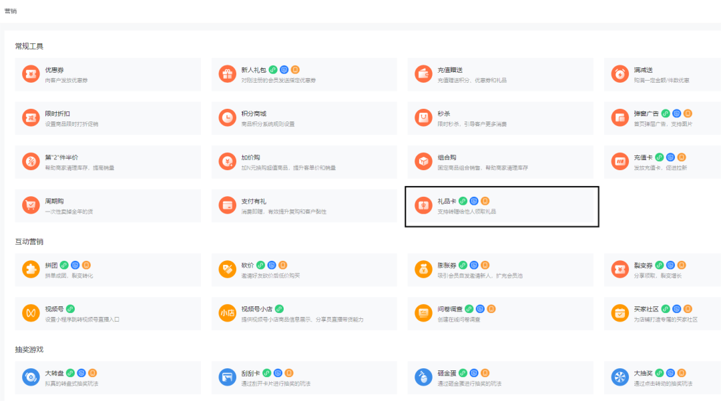Select the 秒杀 flash sale icon
Viewport: 721px width, 401px height.
(x=423, y=117)
